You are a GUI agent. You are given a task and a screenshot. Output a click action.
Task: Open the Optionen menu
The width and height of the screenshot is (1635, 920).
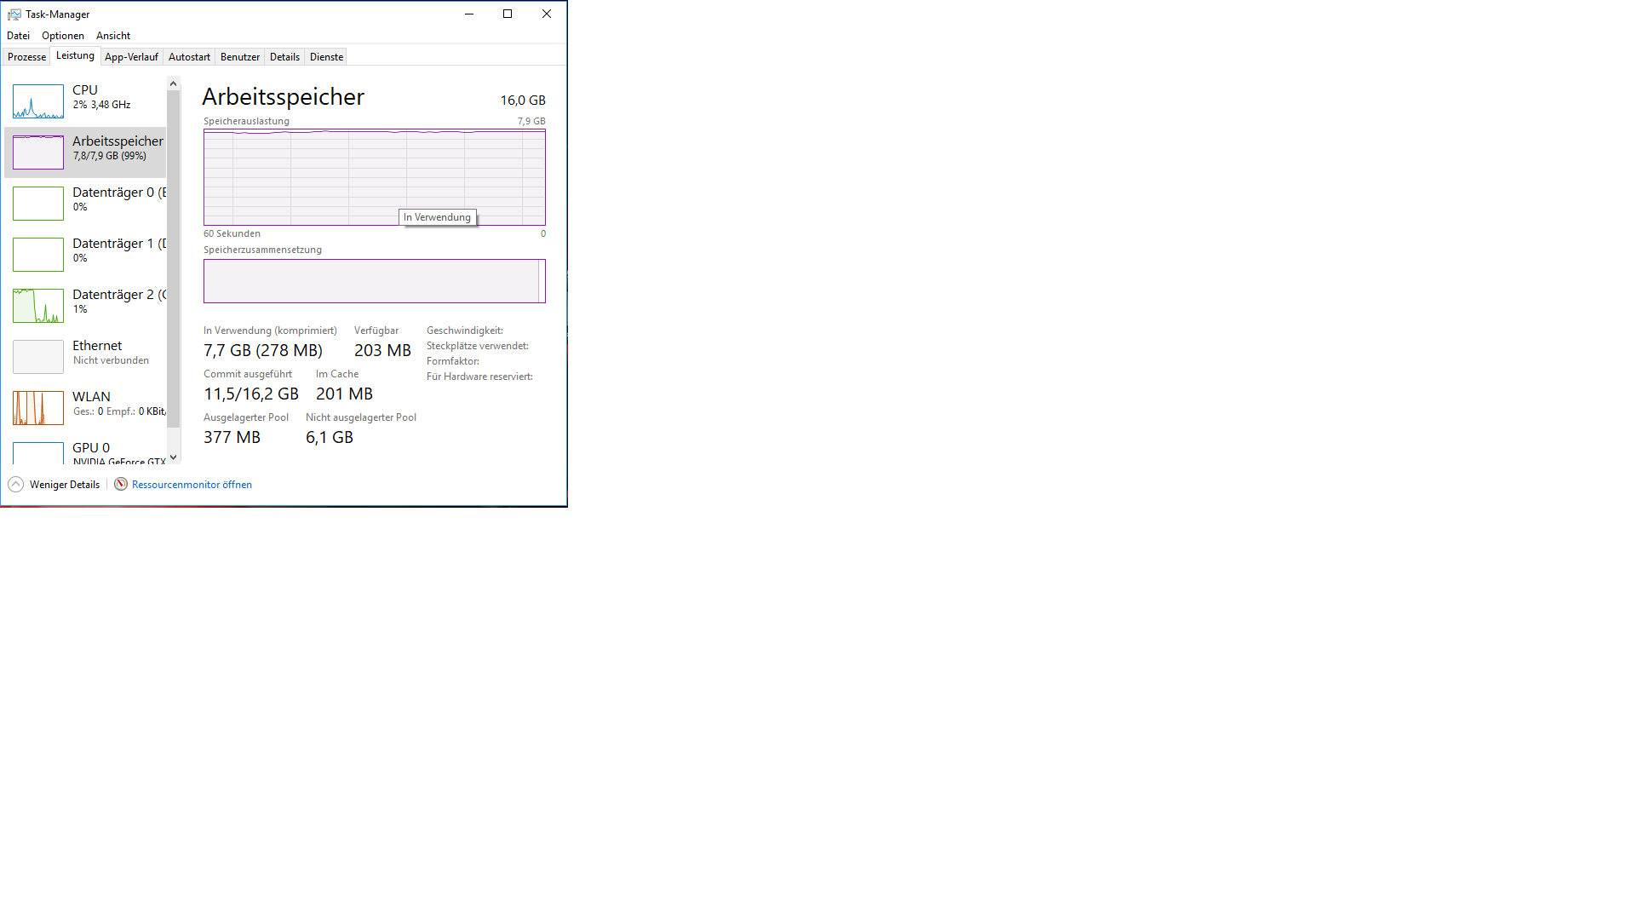pos(63,36)
